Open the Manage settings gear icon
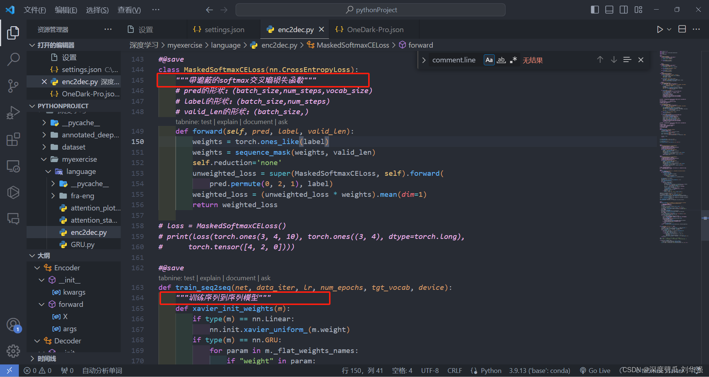This screenshot has width=709, height=377. pyautogui.click(x=13, y=351)
